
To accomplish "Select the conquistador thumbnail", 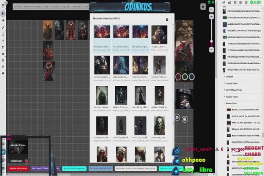I will 102,126.
